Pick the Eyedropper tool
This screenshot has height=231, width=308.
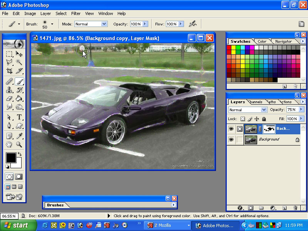pyautogui.click(x=18, y=136)
